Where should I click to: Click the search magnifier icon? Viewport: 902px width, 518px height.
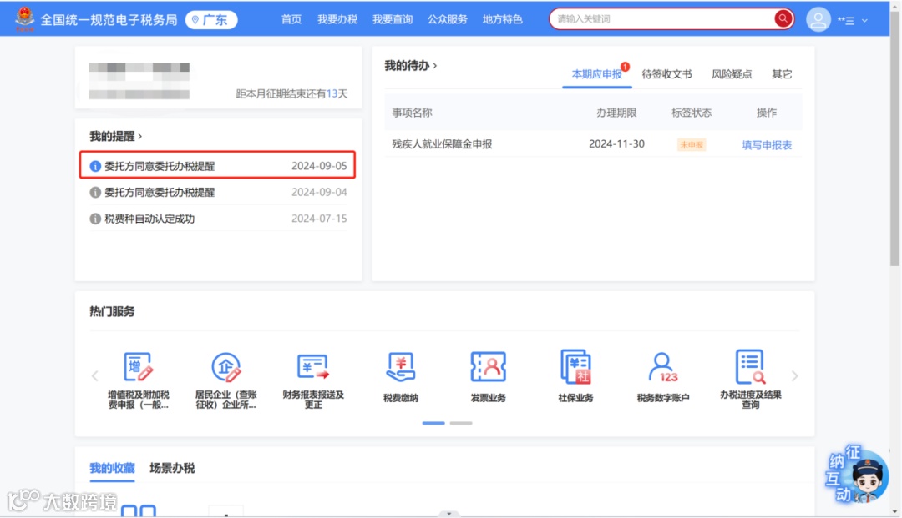(783, 18)
